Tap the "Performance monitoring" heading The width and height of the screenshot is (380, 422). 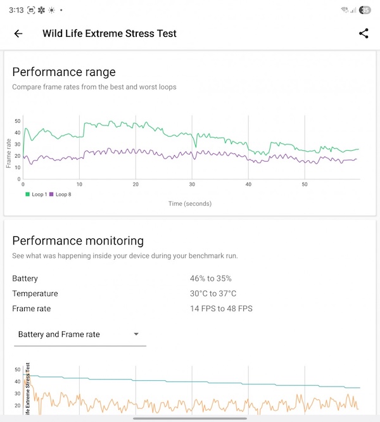(x=78, y=241)
